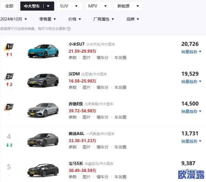The height and width of the screenshot is (182, 206).
Task: Open the SUV category dropdown
Action: (x=69, y=6)
